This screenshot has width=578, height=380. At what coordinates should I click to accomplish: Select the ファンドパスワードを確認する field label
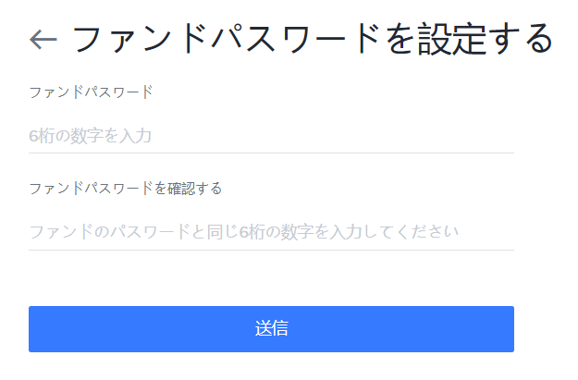(126, 189)
